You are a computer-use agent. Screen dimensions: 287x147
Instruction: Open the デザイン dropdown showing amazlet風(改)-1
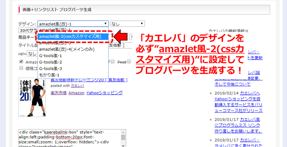[73, 24]
